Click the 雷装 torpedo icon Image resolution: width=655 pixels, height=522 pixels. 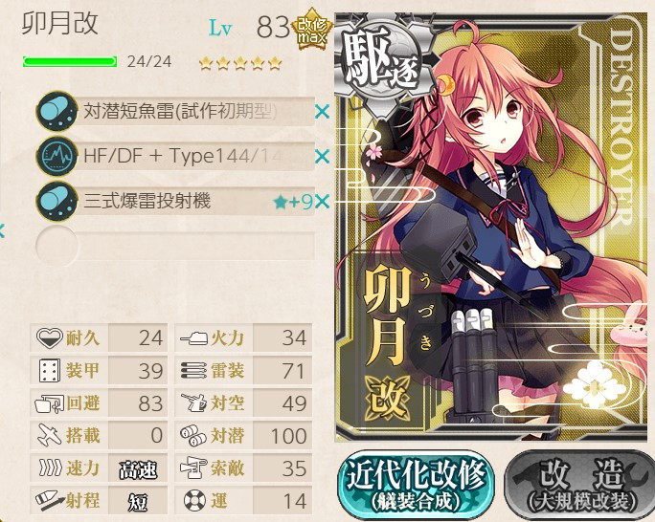click(x=193, y=370)
